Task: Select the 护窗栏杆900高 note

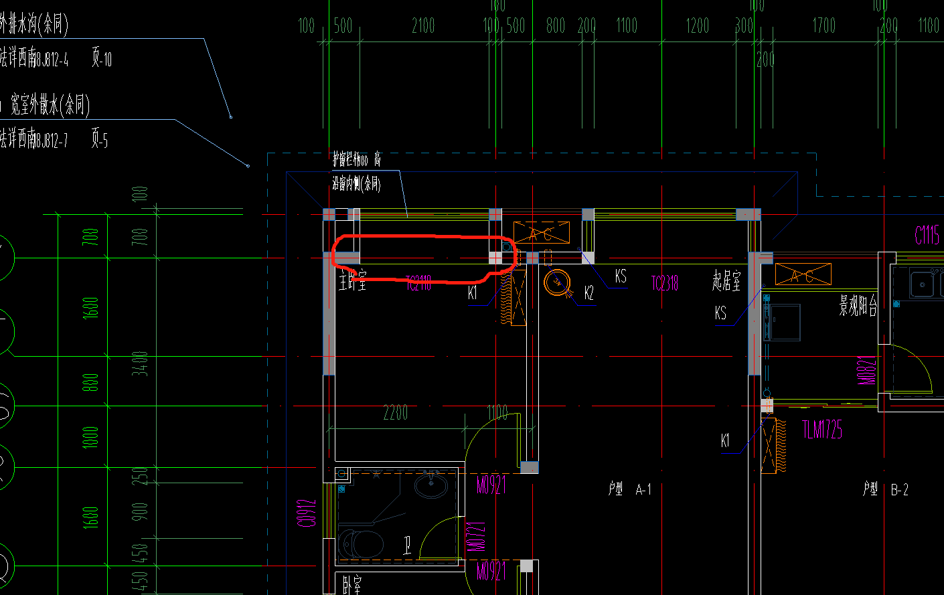Action: [357, 159]
